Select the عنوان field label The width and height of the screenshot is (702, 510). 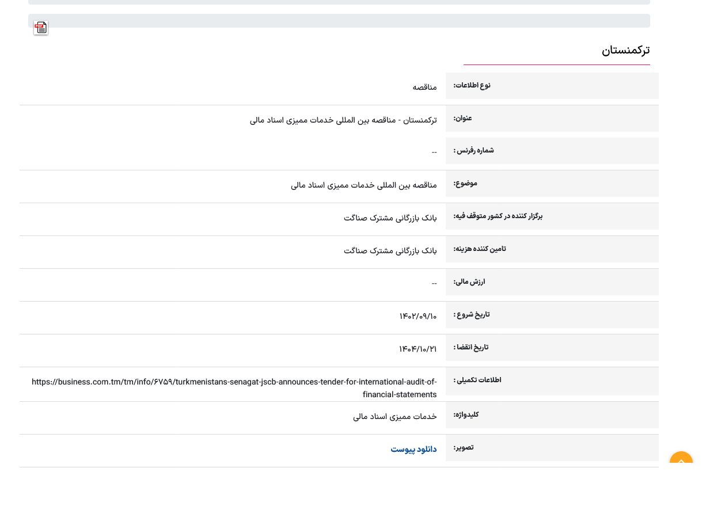click(462, 118)
